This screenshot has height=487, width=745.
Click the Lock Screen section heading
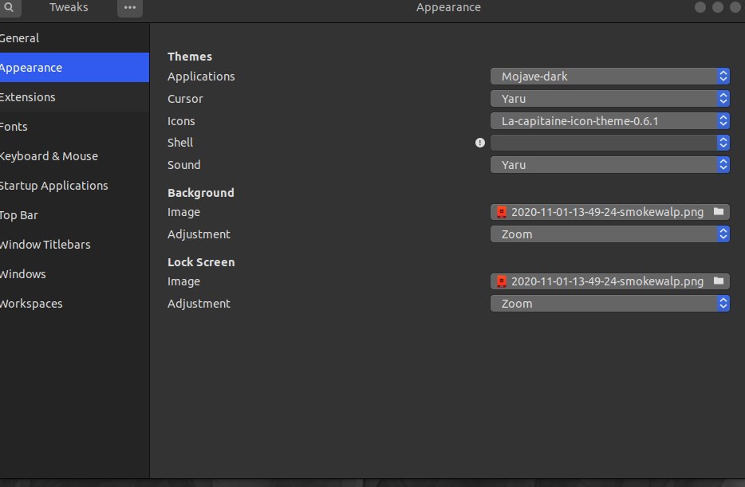click(201, 262)
